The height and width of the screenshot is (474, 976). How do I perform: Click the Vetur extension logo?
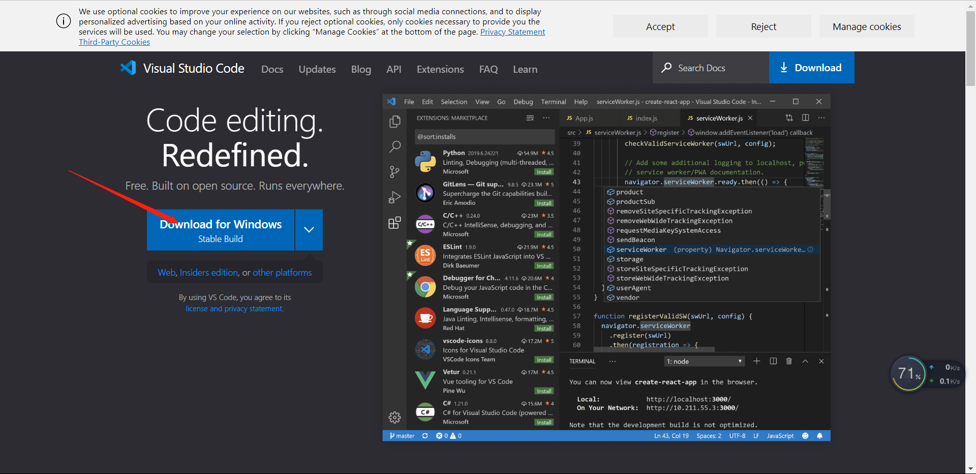[x=425, y=380]
